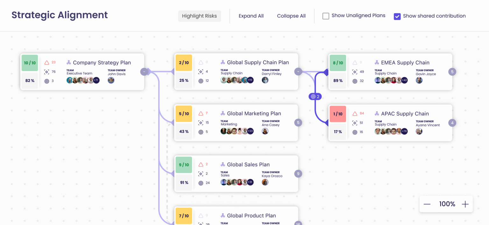This screenshot has width=489, height=225.
Task: Uncheck Show shared contribution
Action: [397, 16]
